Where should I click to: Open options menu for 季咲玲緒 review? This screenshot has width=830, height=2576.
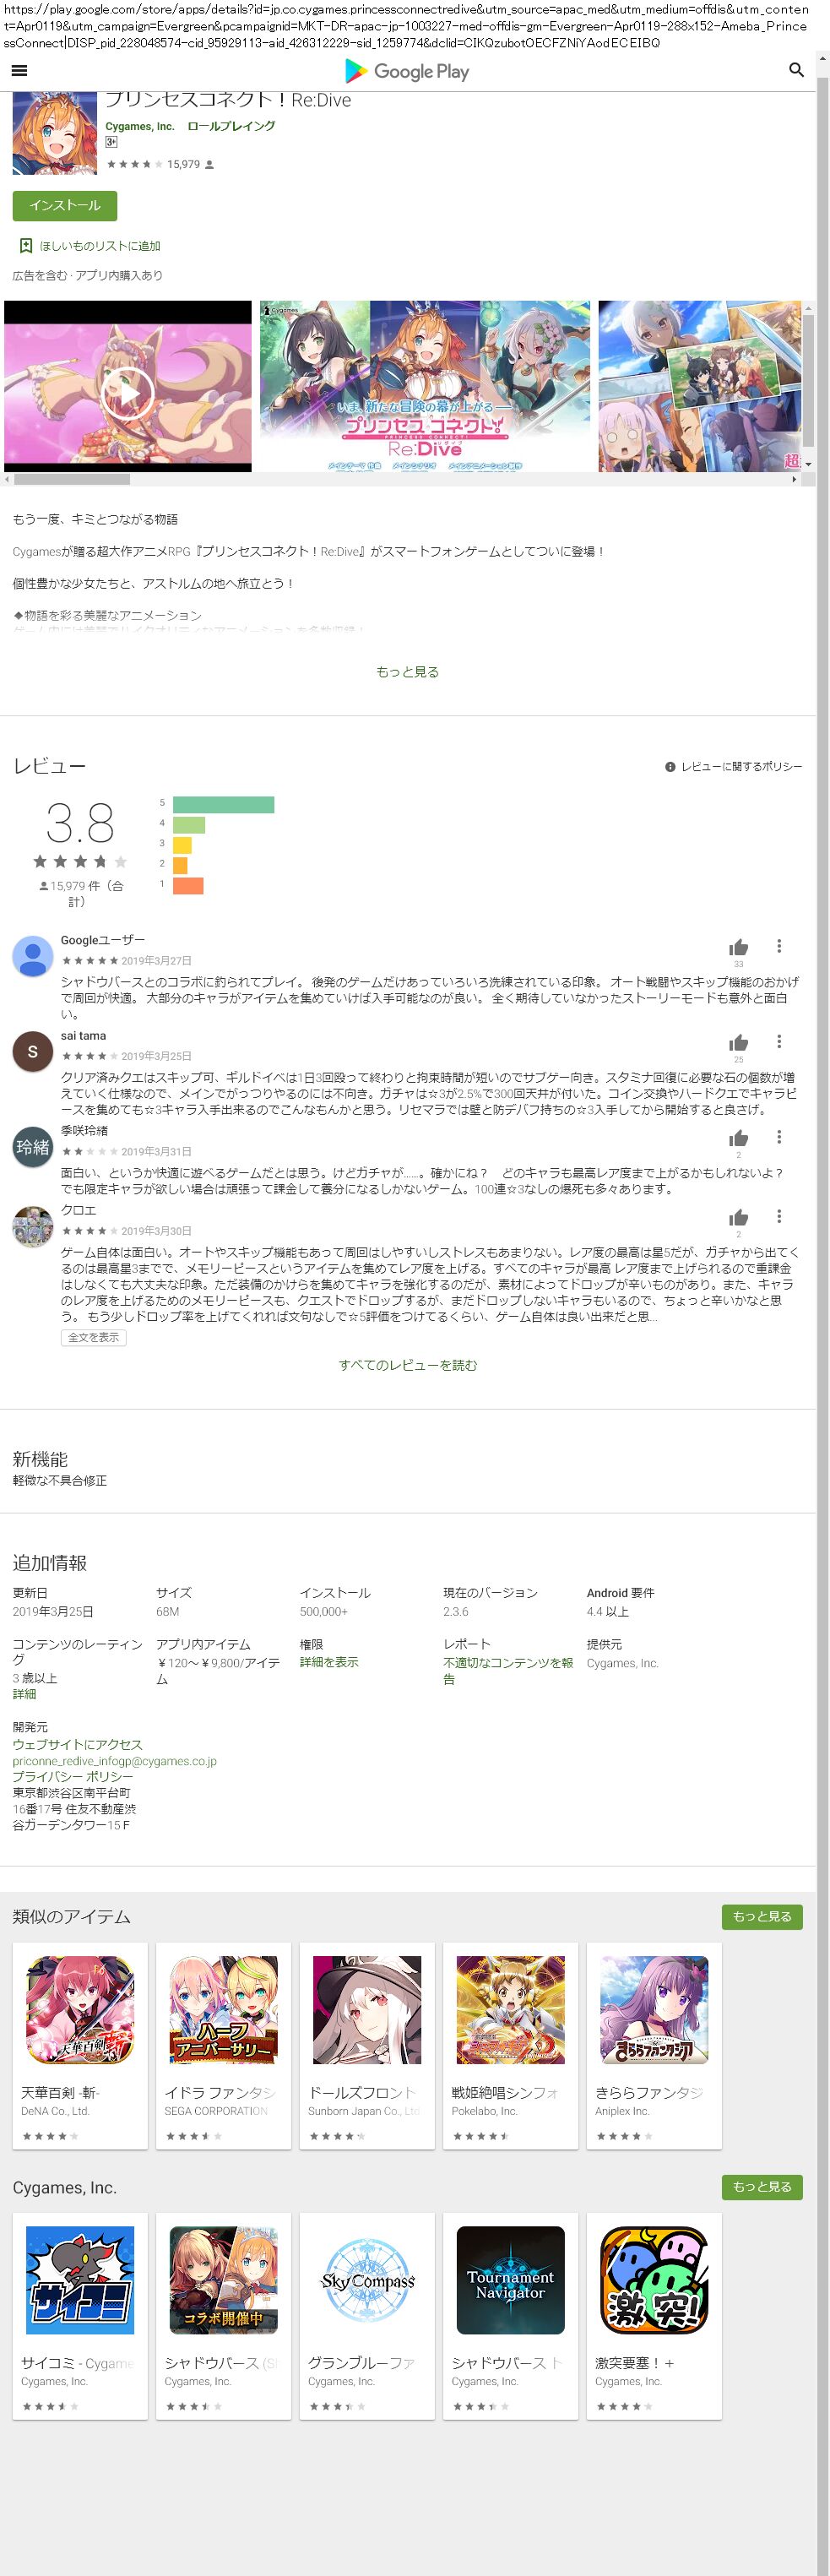click(x=779, y=1137)
